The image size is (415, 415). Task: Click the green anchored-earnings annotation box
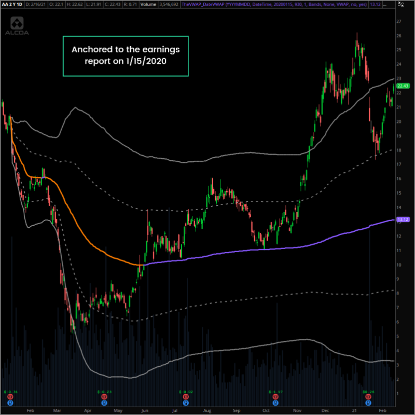coord(126,56)
